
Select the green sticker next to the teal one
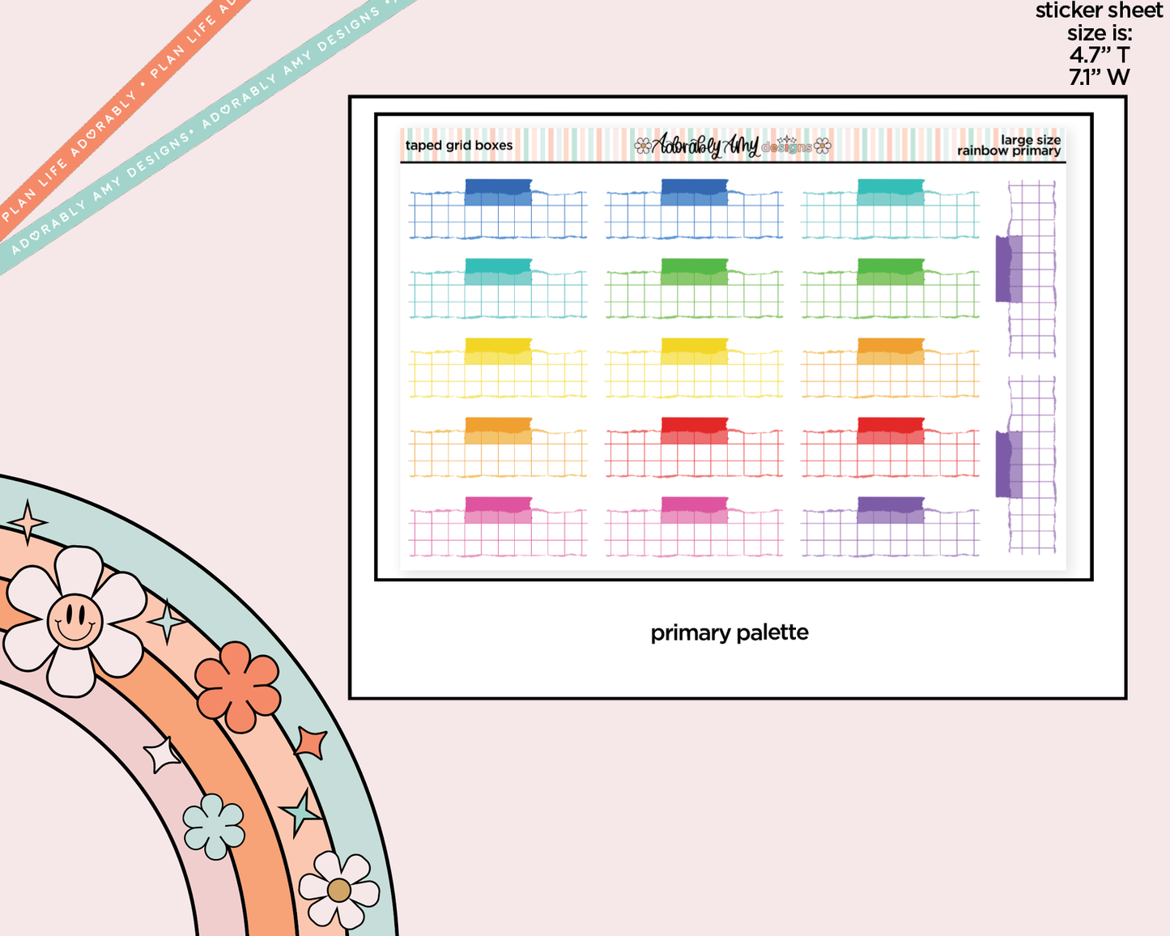(x=694, y=288)
